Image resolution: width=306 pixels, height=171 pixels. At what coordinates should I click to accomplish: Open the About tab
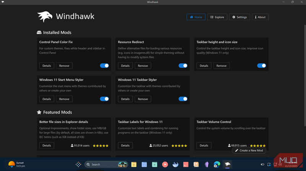point(260,17)
